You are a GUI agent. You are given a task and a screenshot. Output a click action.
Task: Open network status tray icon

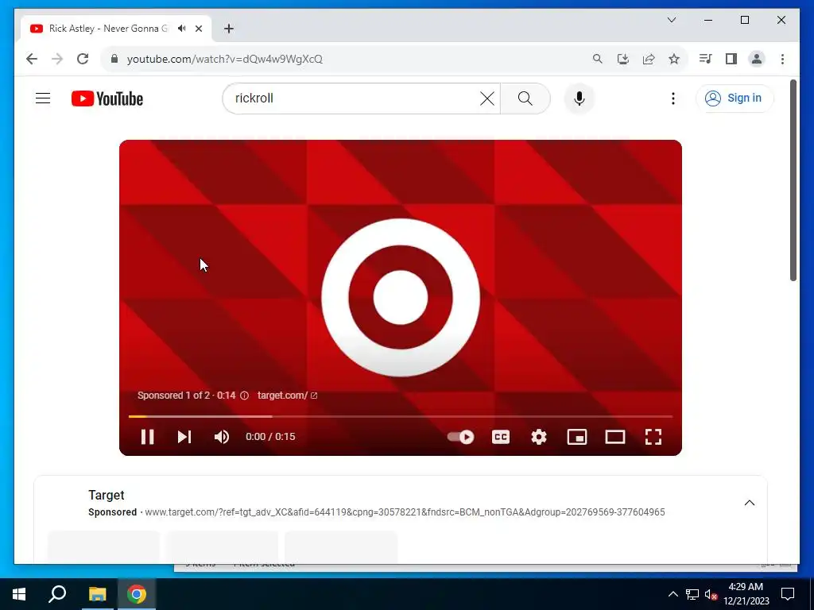tap(692, 594)
